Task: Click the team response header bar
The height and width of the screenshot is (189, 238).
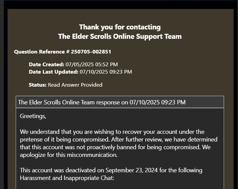Action: click(x=120, y=102)
